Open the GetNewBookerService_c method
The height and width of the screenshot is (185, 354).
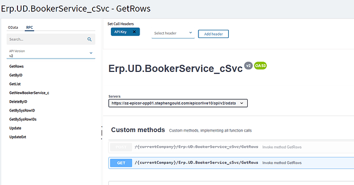point(29,92)
